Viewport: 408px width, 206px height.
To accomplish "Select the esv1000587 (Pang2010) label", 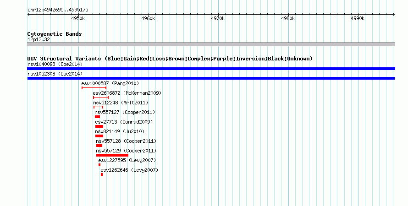I will [110, 83].
